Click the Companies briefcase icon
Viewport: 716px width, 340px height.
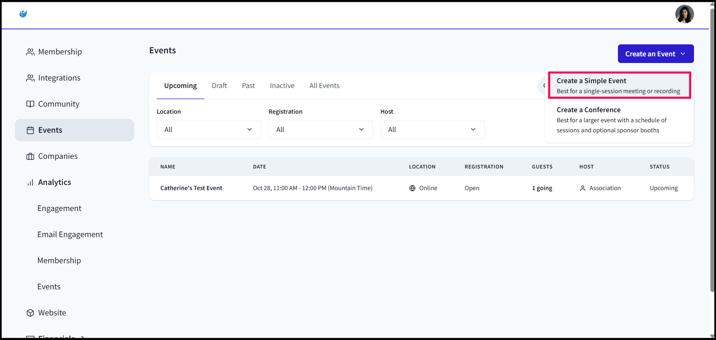coord(30,156)
